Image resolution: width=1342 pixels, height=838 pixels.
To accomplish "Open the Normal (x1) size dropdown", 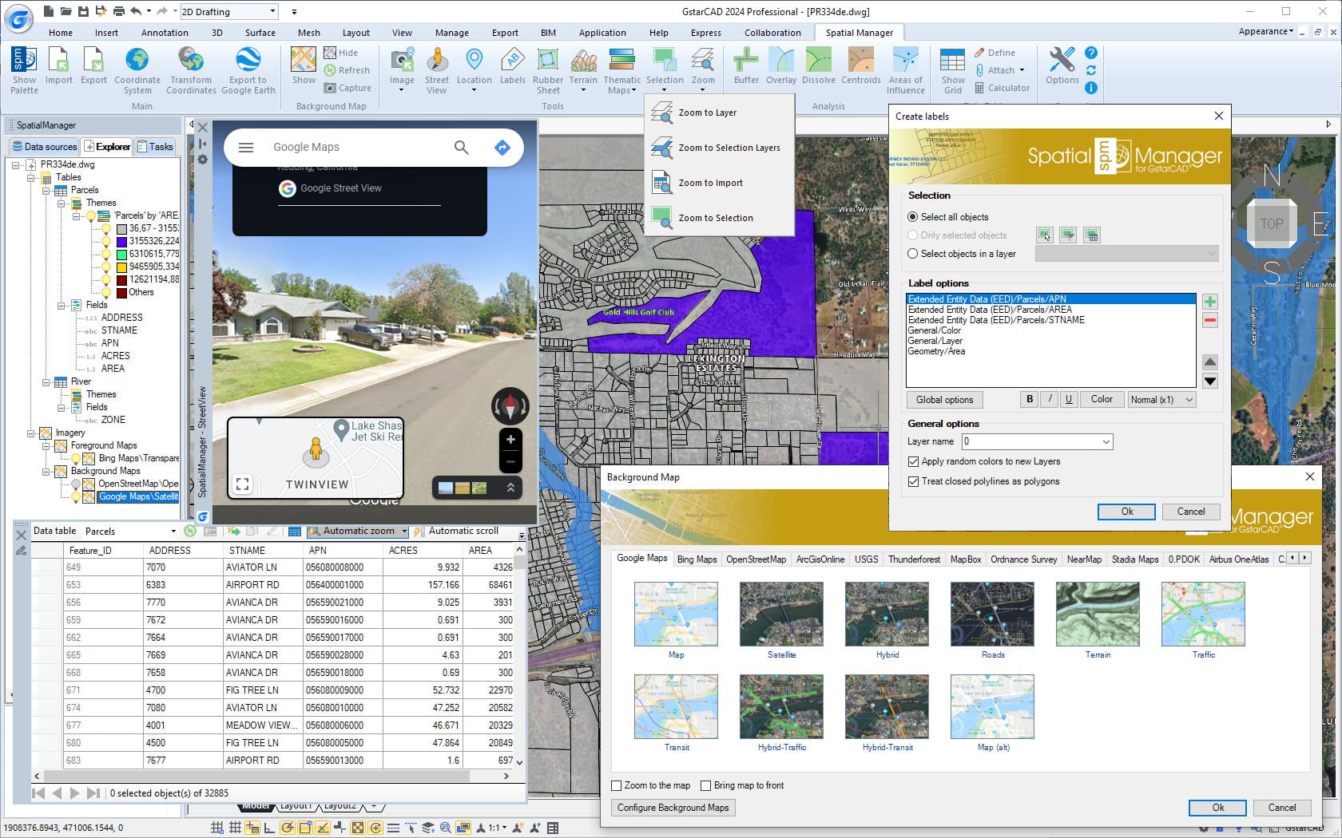I will click(1161, 400).
